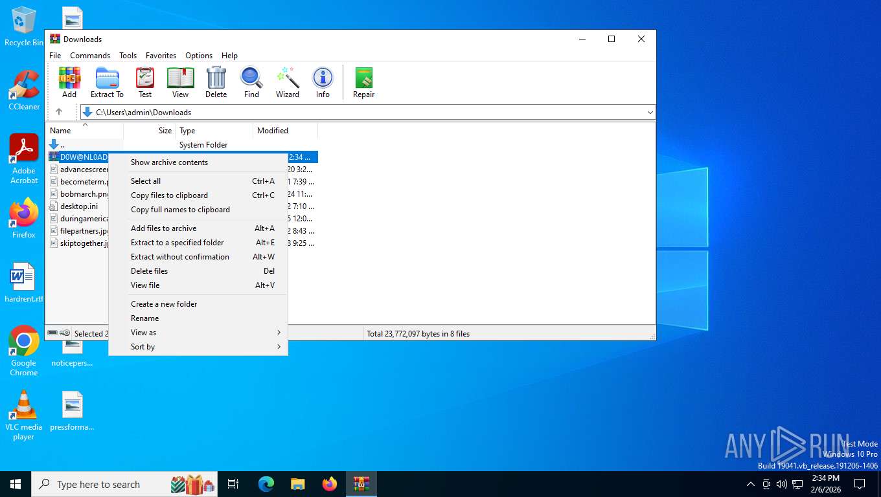Click the taskbar search box
This screenshot has height=497, width=881.
124,484
